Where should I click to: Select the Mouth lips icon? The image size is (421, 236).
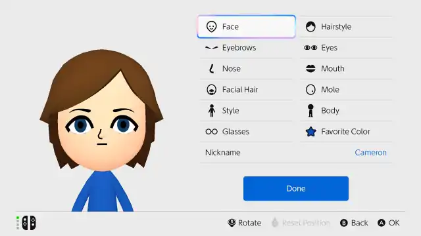coord(310,68)
